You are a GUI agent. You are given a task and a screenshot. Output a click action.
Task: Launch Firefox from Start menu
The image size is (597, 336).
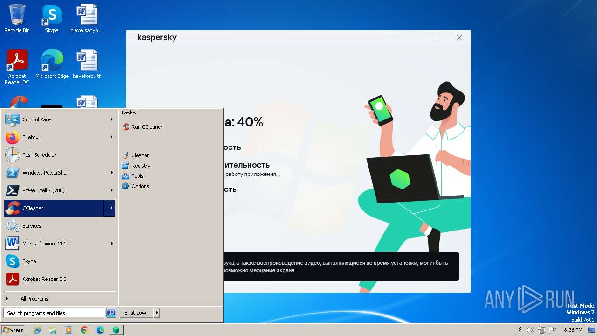59,137
